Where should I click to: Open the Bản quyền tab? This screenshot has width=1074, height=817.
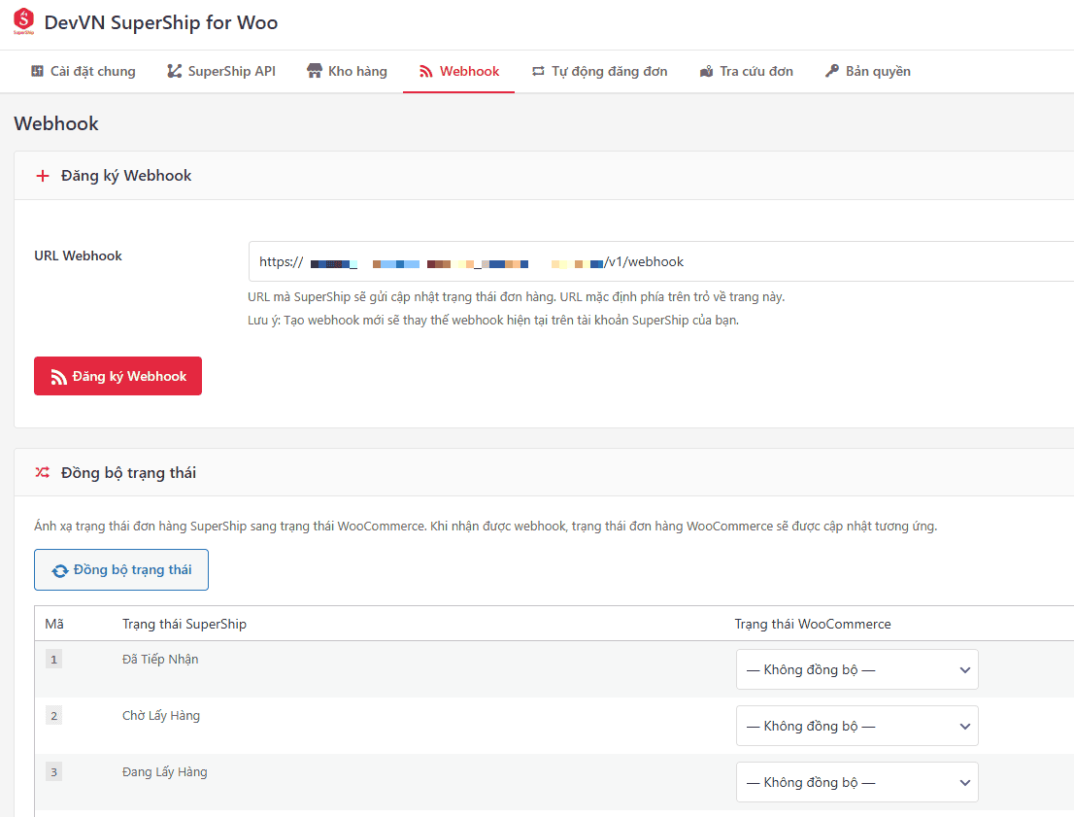867,72
